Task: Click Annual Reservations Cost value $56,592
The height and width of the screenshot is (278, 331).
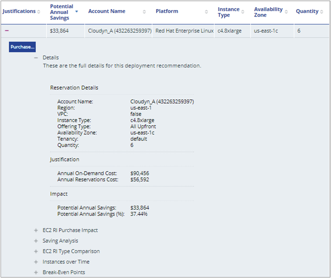Action: [x=140, y=180]
